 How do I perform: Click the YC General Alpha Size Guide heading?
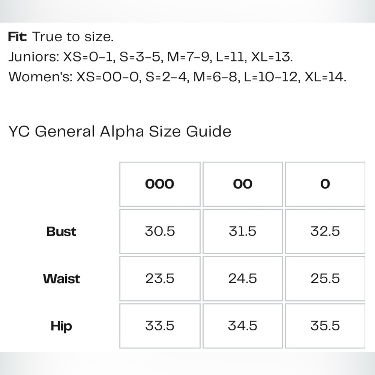[x=120, y=132]
